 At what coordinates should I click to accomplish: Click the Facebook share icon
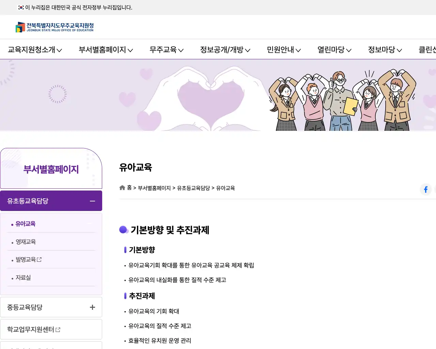click(x=425, y=189)
